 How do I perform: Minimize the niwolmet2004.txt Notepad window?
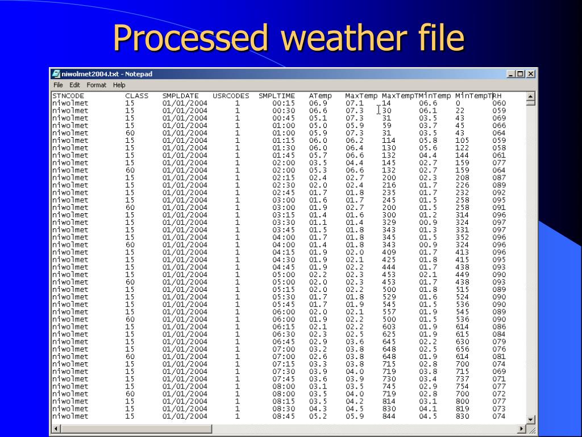pyautogui.click(x=511, y=74)
